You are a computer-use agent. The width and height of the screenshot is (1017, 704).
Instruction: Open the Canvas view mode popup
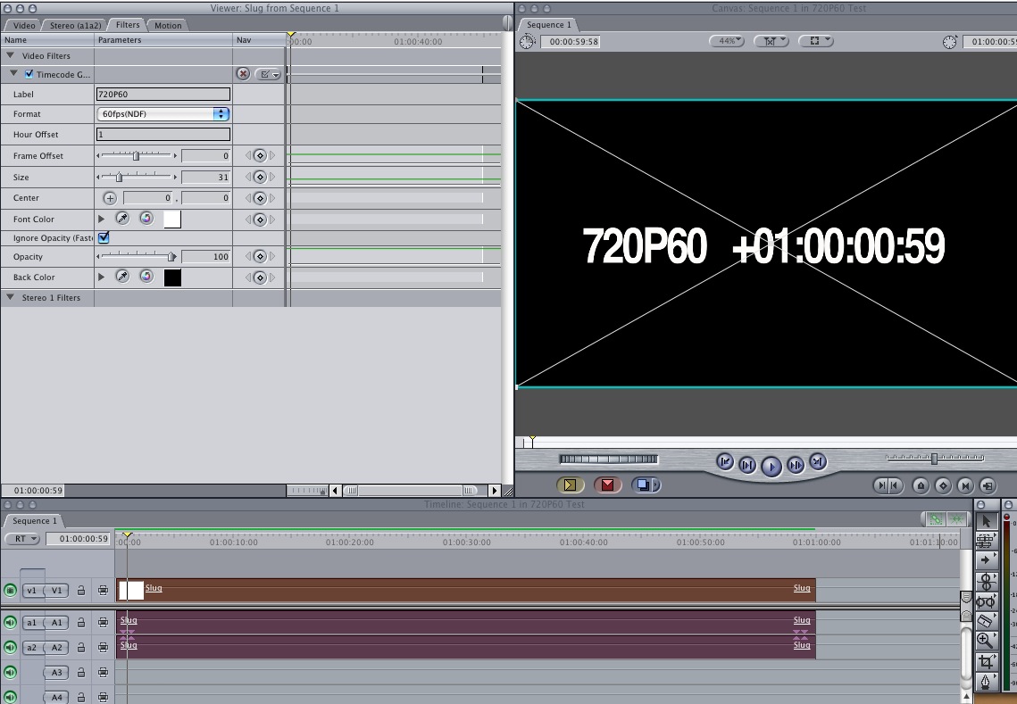815,41
